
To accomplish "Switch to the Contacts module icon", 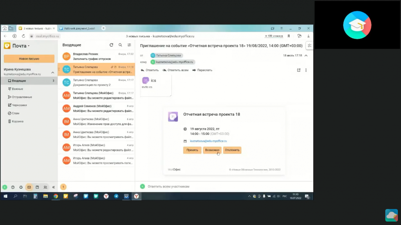I will 45,187.
